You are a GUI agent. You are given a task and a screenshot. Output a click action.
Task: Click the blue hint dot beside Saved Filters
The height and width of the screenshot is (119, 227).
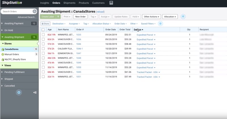coord(160,24)
